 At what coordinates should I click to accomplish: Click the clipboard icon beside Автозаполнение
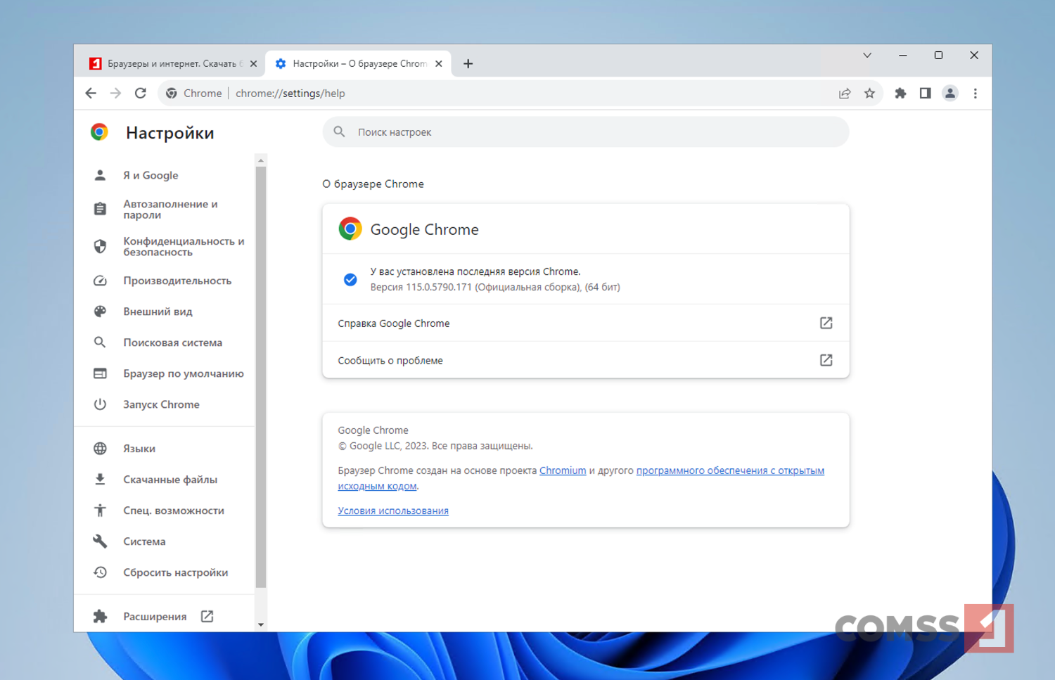coord(100,209)
